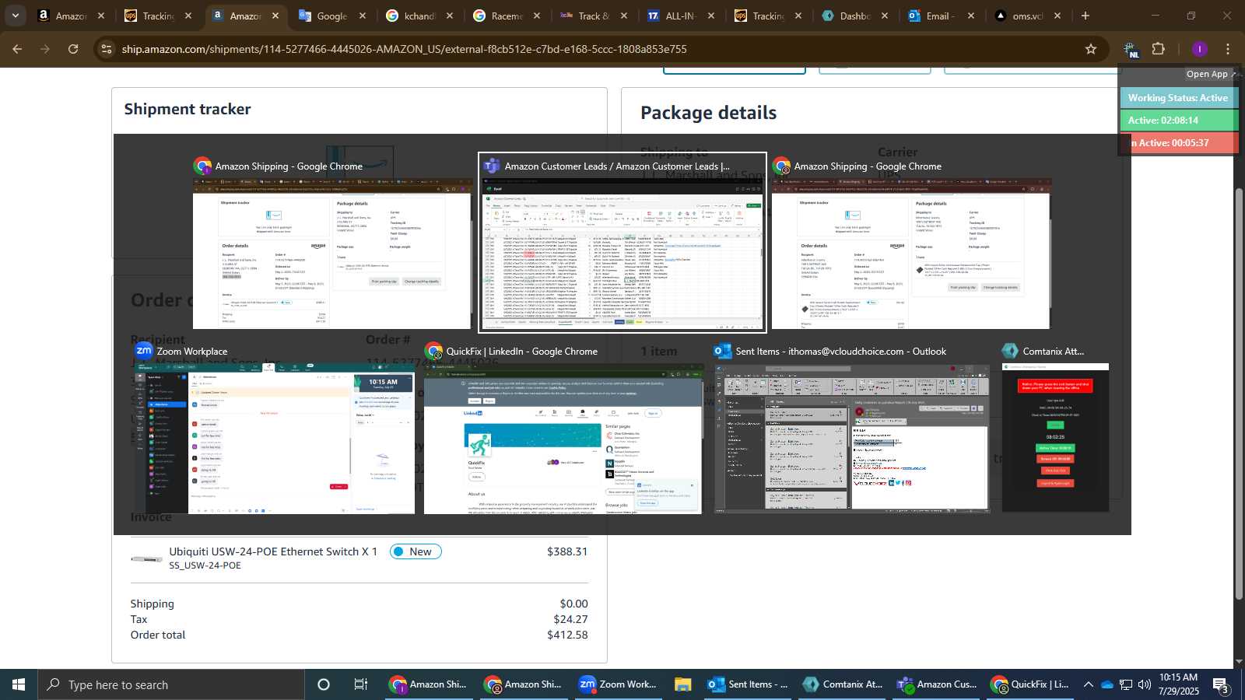Open Chrome tab search chevron

(x=15, y=16)
